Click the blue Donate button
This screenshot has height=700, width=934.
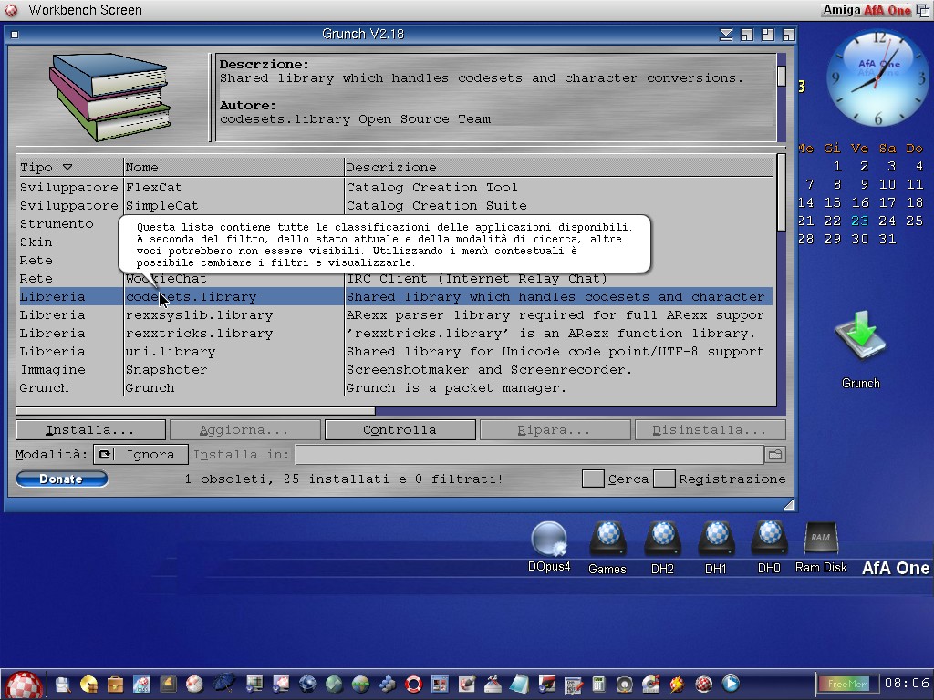pyautogui.click(x=61, y=479)
